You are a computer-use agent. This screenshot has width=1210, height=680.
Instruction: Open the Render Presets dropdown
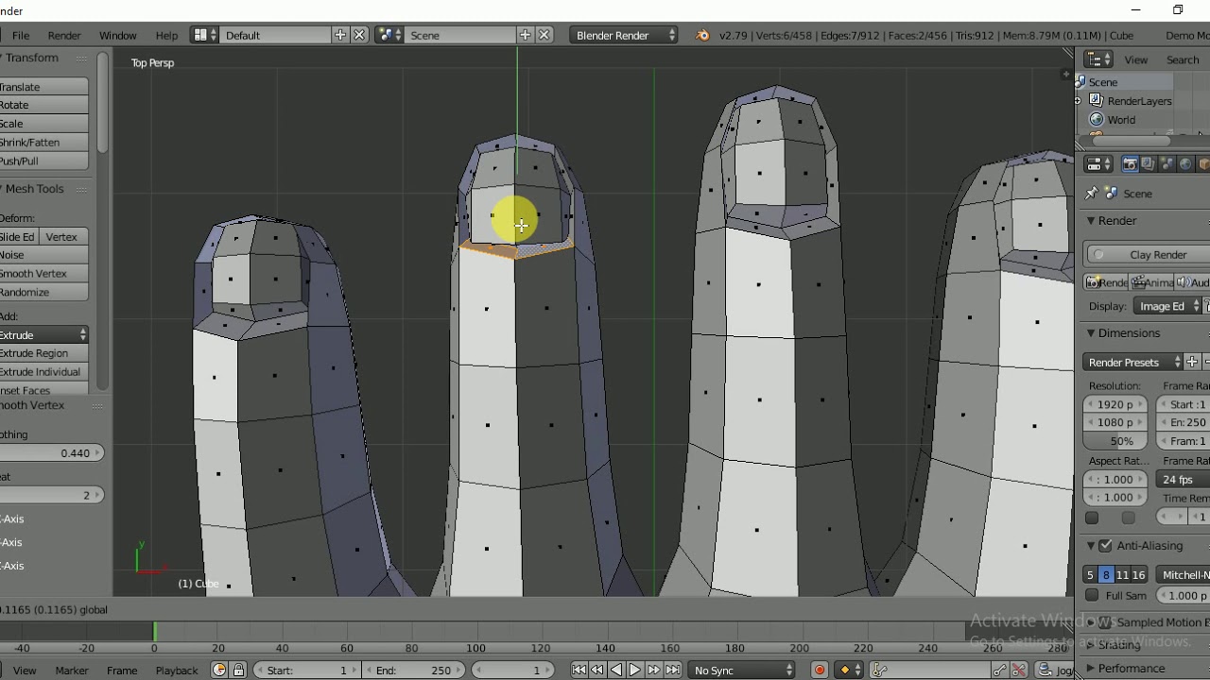tap(1132, 363)
